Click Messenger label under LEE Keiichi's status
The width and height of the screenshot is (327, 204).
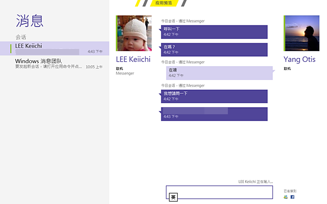pos(125,73)
